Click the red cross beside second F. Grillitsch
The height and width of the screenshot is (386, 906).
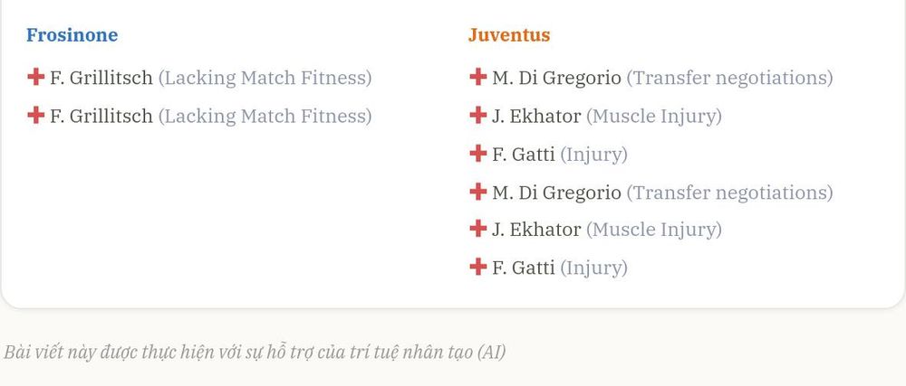pos(36,115)
